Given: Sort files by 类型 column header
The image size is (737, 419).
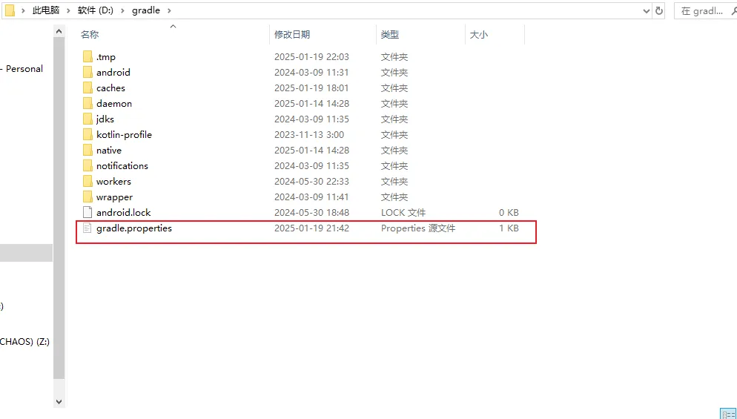Looking at the screenshot, I should click(390, 35).
